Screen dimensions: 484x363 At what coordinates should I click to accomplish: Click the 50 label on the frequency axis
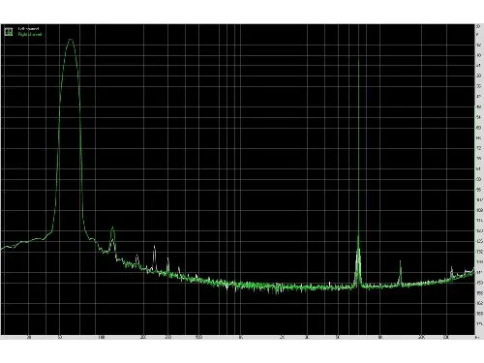click(59, 338)
